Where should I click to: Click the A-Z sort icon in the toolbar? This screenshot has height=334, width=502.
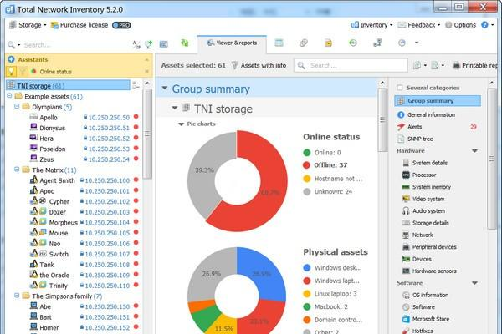(x=136, y=44)
